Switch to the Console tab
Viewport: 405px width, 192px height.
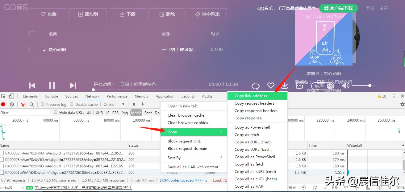click(x=51, y=96)
